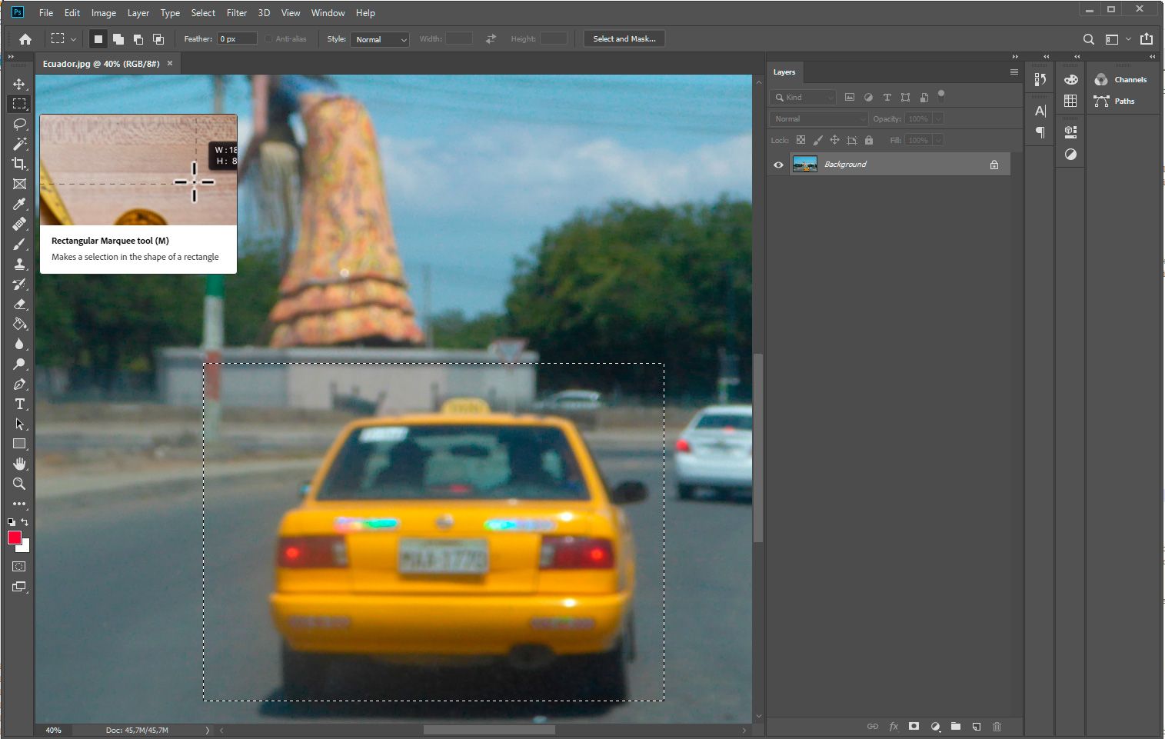Hide the Background layer with eye icon

pyautogui.click(x=778, y=165)
